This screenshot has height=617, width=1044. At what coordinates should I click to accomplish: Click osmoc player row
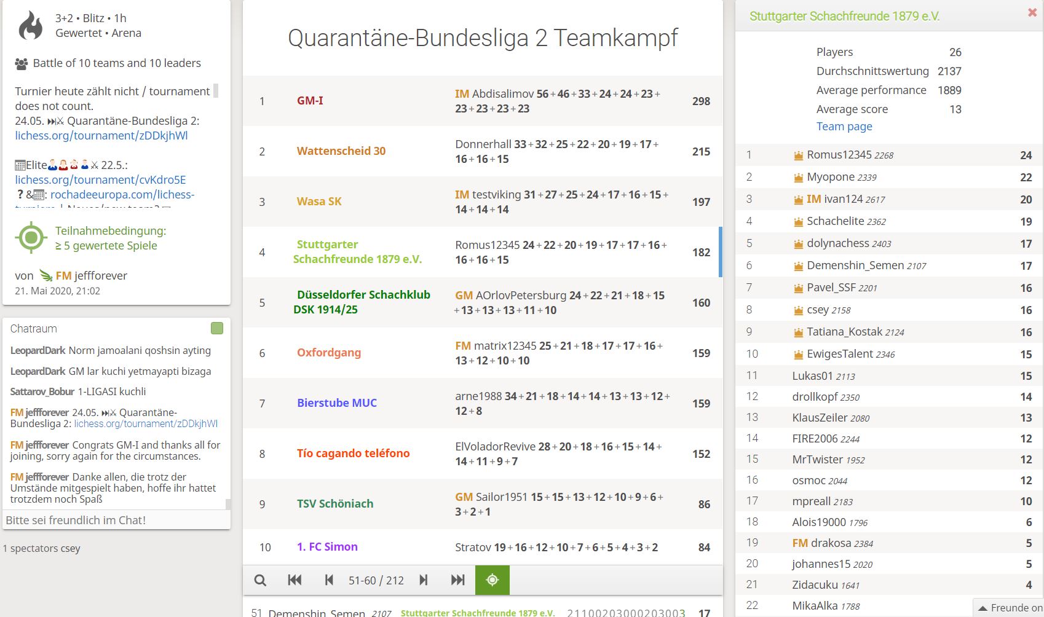click(x=889, y=480)
